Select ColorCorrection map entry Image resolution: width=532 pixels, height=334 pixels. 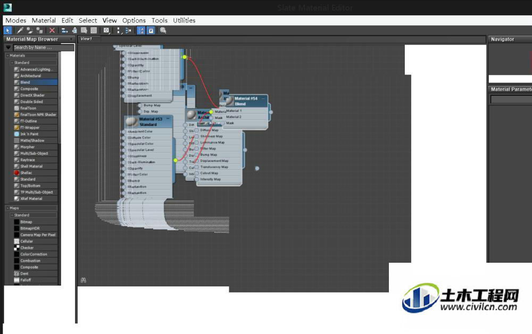(x=35, y=254)
